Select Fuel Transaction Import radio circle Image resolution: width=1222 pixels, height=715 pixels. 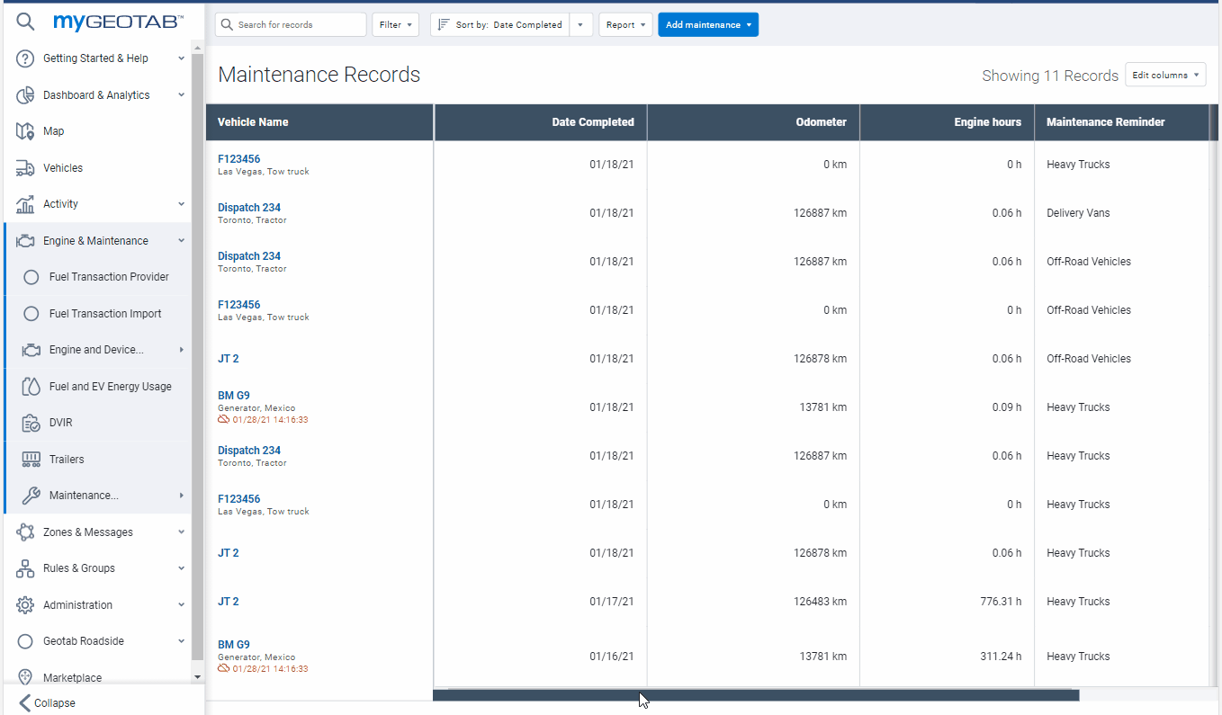(31, 314)
